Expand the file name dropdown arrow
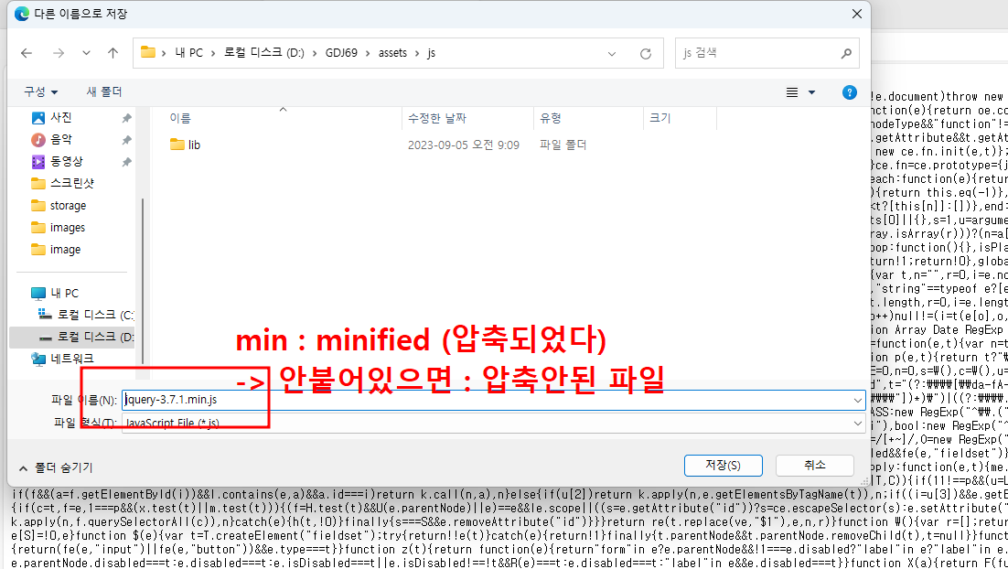This screenshot has height=569, width=1008. 858,401
